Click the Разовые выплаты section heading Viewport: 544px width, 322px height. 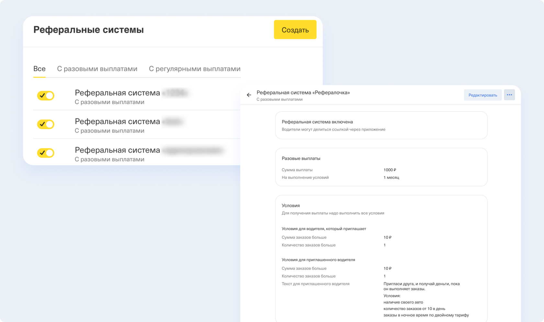(x=301, y=158)
